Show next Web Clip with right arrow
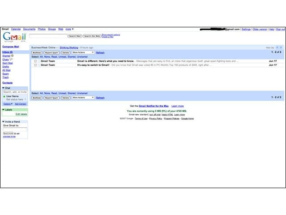This screenshot has height=215, width=286. tap(281, 47)
